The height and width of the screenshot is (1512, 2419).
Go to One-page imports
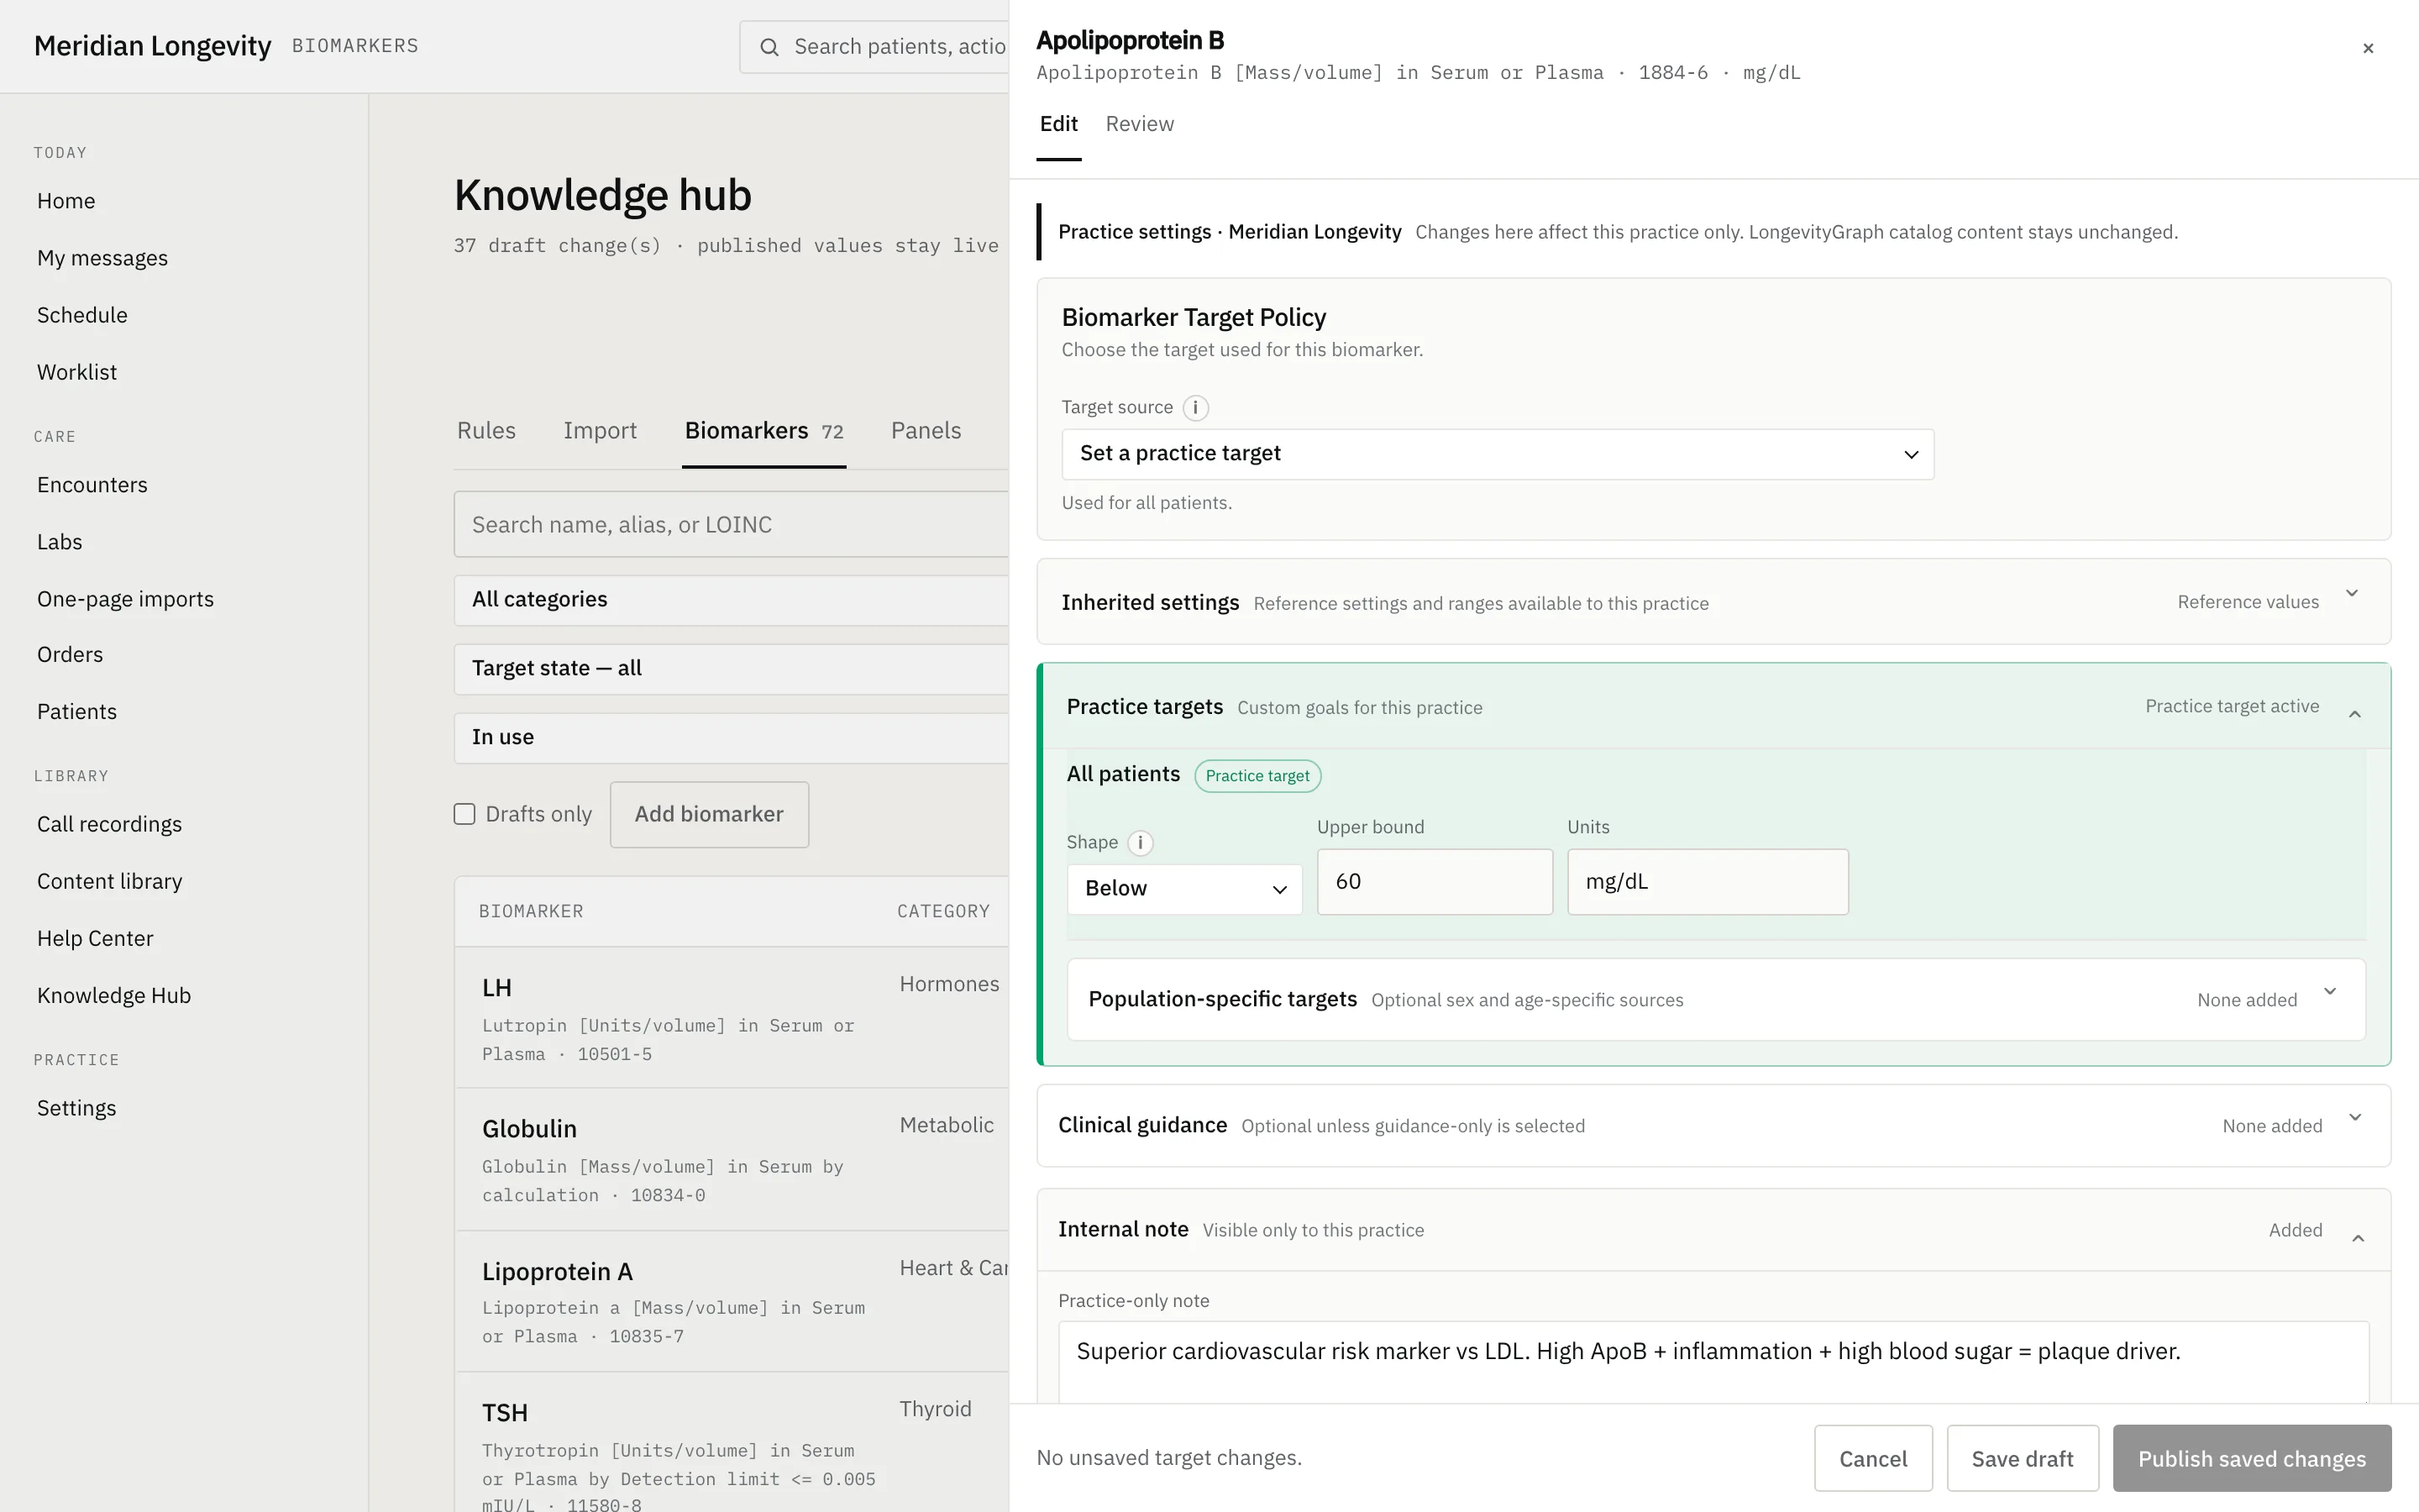(x=125, y=599)
